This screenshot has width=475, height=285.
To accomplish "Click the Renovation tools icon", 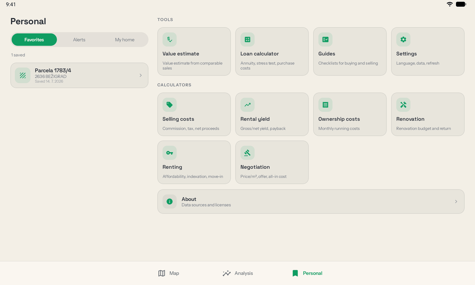I will (x=403, y=105).
